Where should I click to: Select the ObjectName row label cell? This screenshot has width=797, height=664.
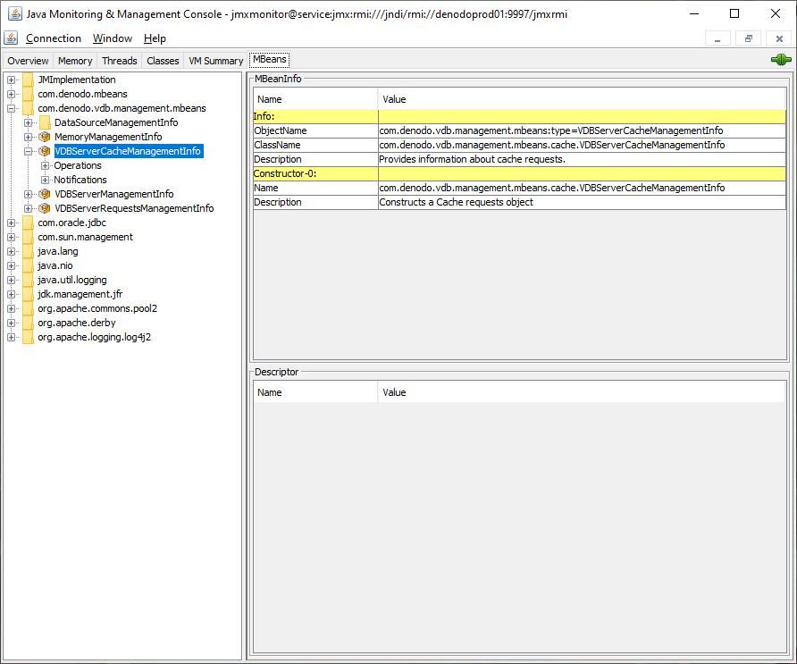[315, 130]
